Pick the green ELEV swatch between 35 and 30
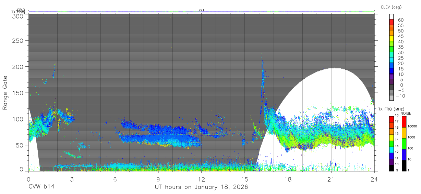421x194 pixels. tap(392, 49)
